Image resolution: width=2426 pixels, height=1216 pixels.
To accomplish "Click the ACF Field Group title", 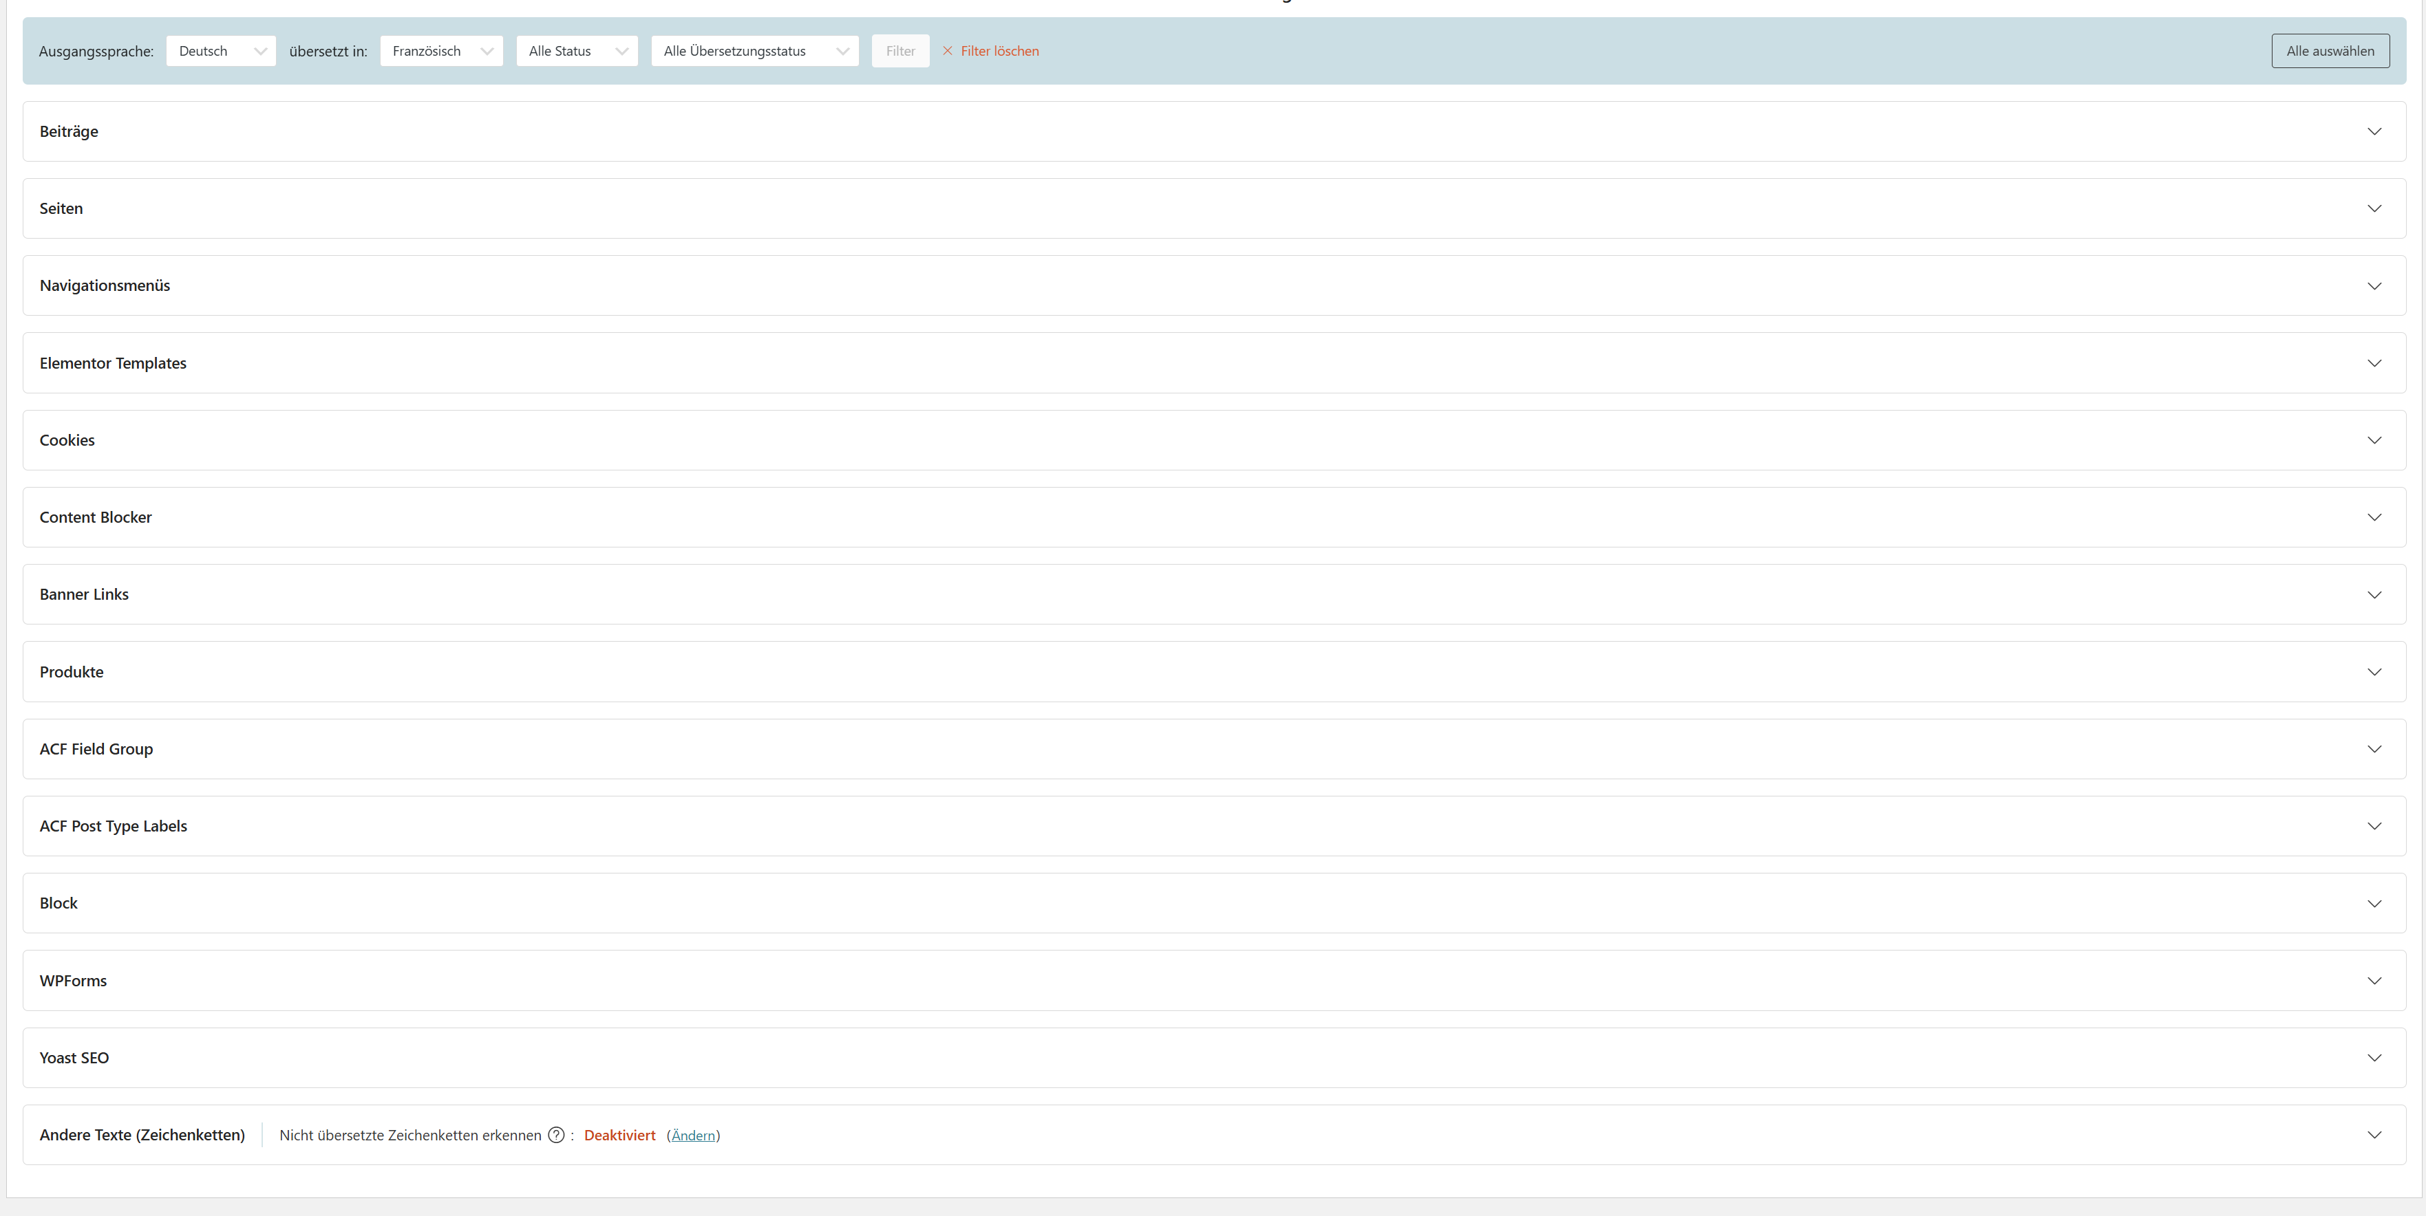I will 96,749.
